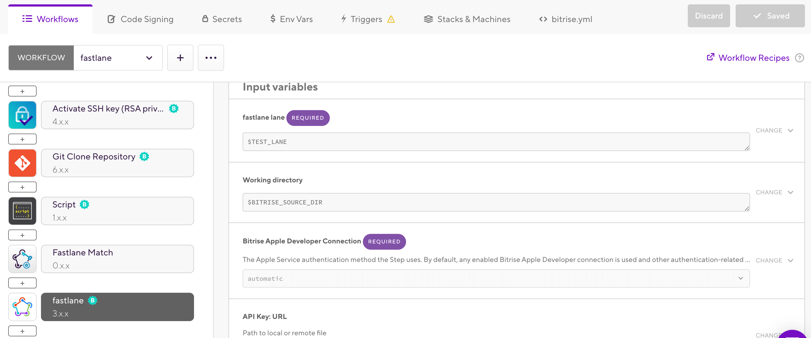Click the Activate SSH key step icon
This screenshot has height=338, width=811.
[x=22, y=115]
